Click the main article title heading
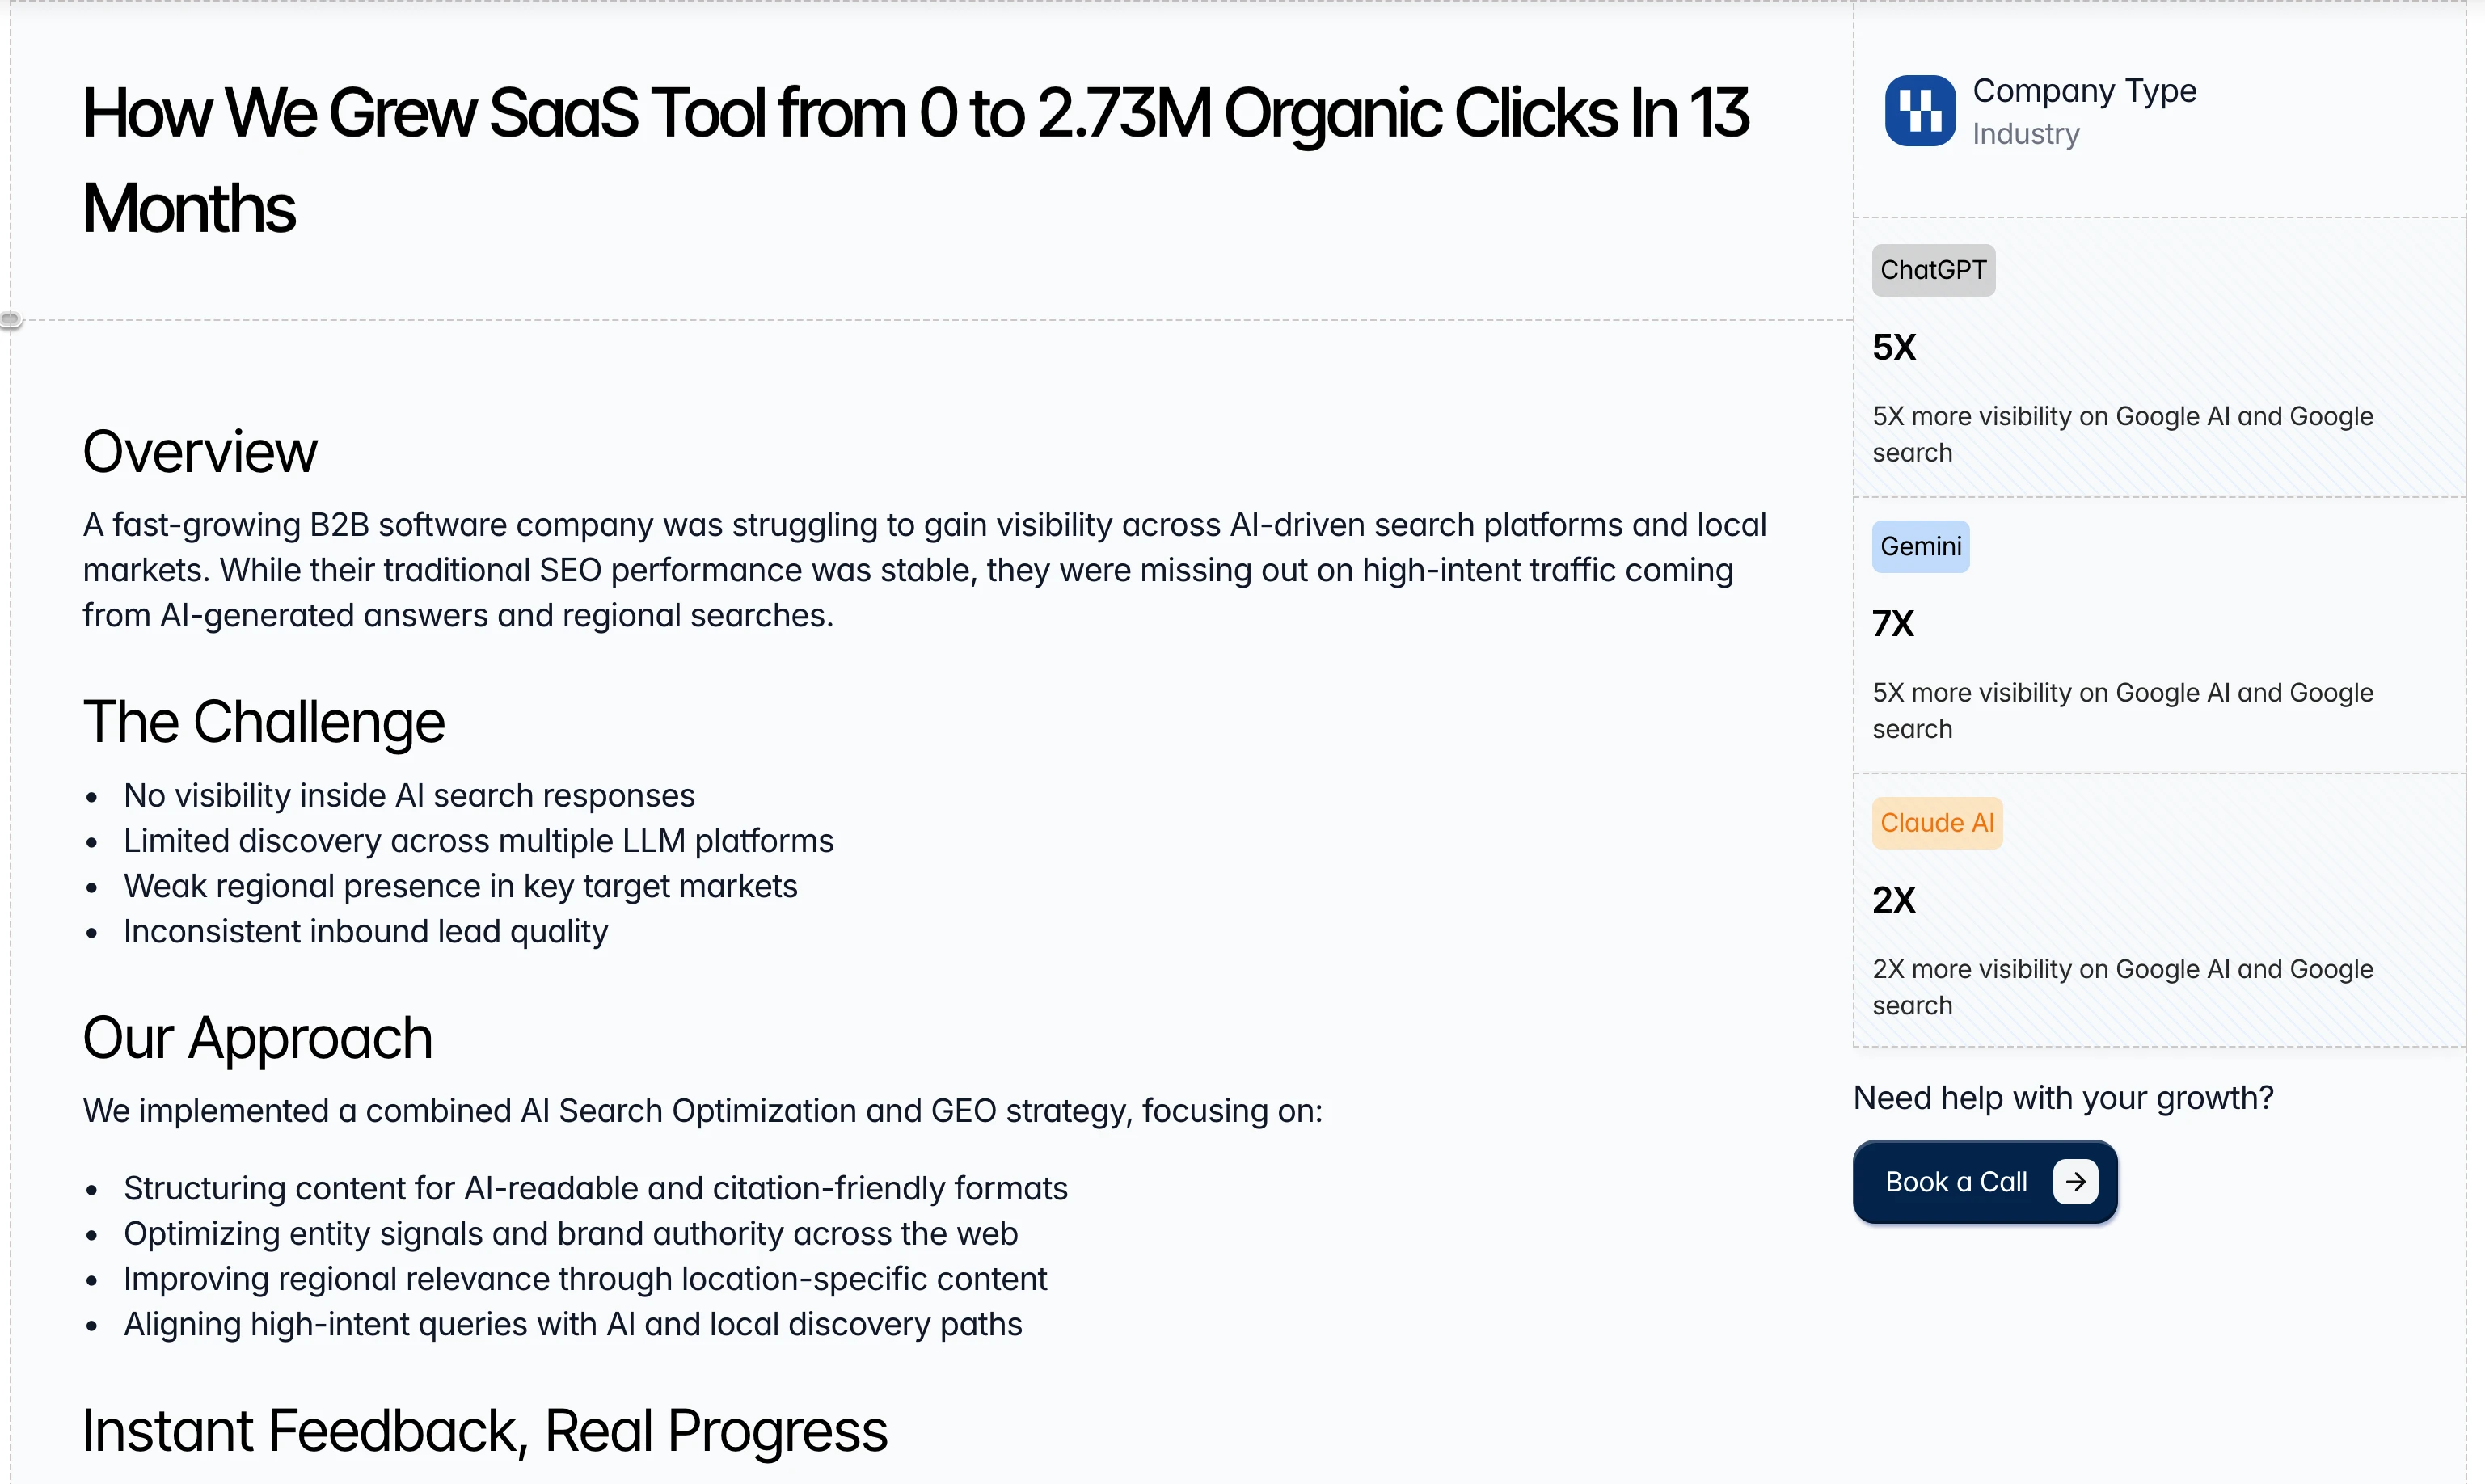 coord(915,160)
